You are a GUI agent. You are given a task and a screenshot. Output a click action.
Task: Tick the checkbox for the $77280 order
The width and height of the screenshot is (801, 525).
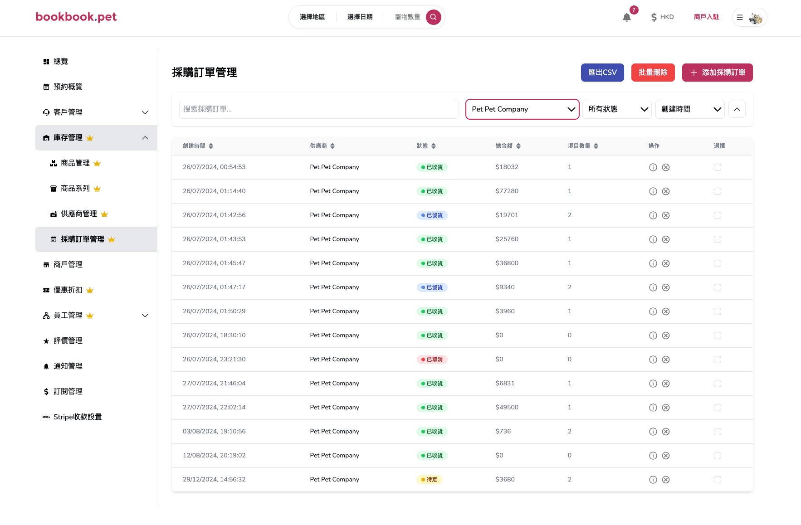click(x=718, y=191)
